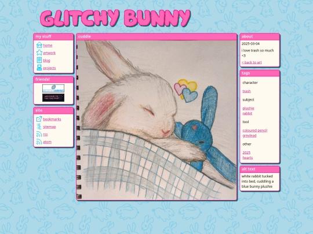Click the 'cuddle' title heading

tap(85, 36)
